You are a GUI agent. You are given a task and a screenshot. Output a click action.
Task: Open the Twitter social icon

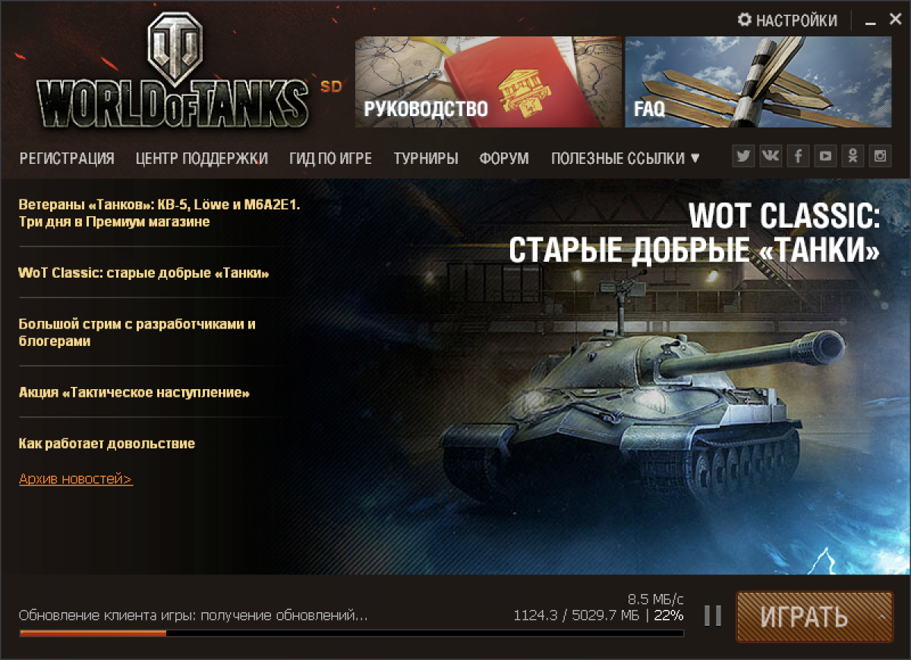pyautogui.click(x=744, y=156)
